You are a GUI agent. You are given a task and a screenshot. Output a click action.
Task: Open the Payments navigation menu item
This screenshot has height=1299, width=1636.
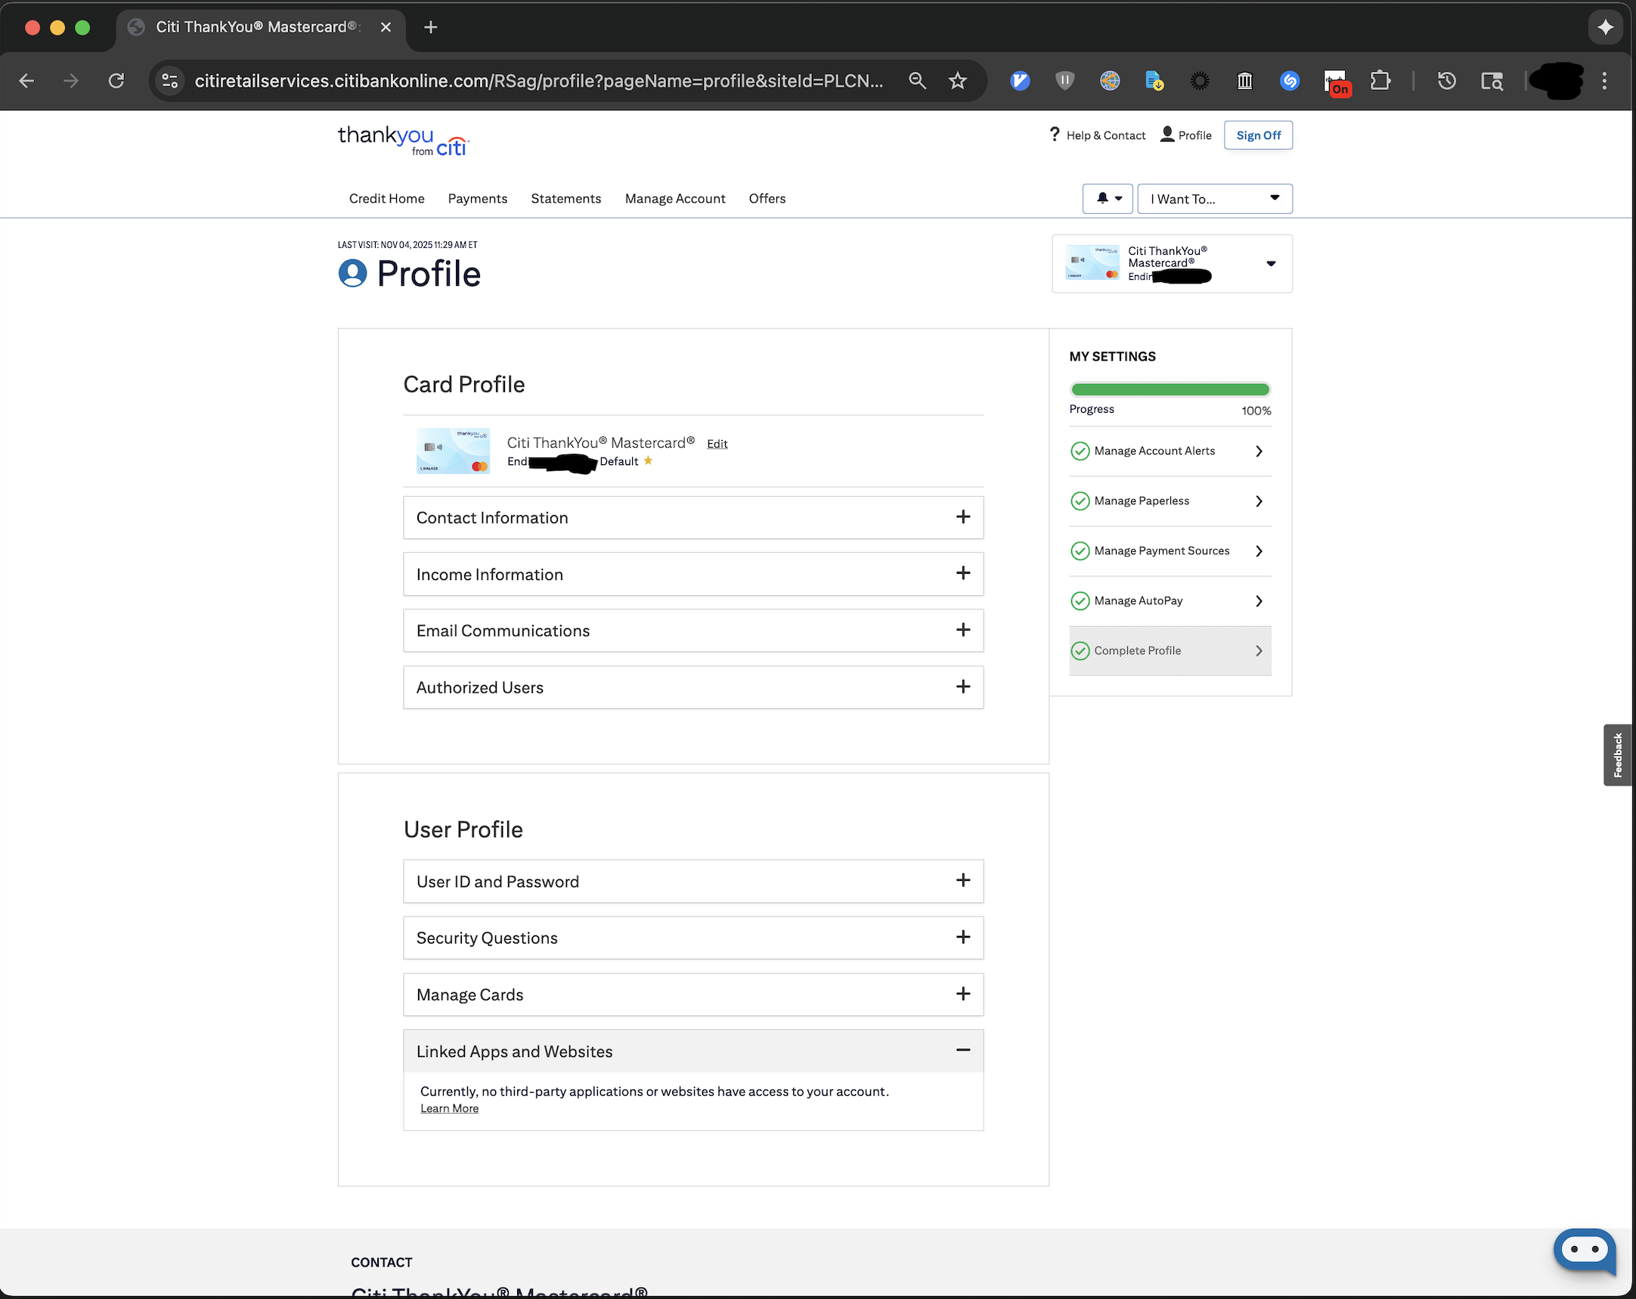click(477, 198)
